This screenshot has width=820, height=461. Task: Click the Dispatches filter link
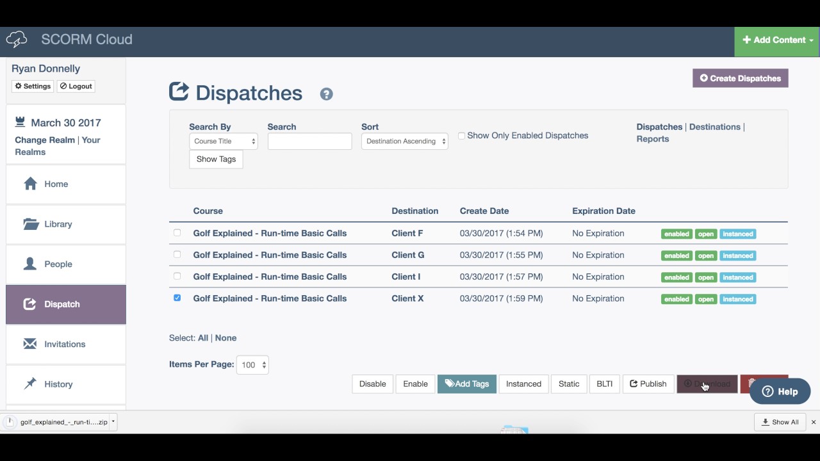point(659,127)
